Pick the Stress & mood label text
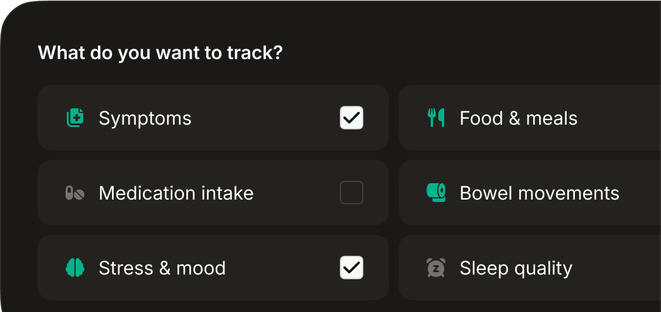Viewport: 661px width, 312px height. click(x=162, y=268)
